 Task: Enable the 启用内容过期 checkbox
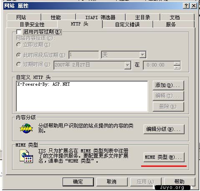(19, 32)
